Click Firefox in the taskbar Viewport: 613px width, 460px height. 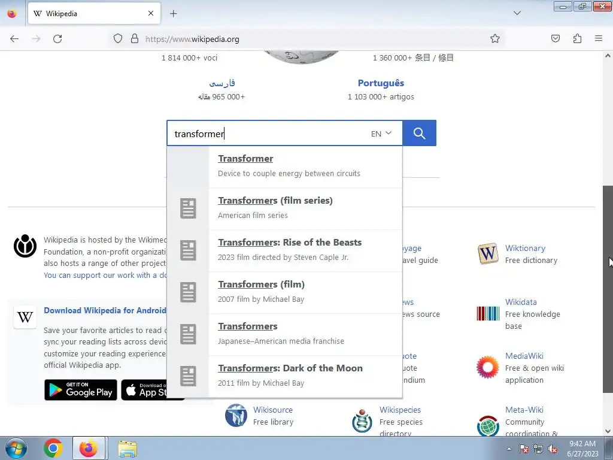89,448
